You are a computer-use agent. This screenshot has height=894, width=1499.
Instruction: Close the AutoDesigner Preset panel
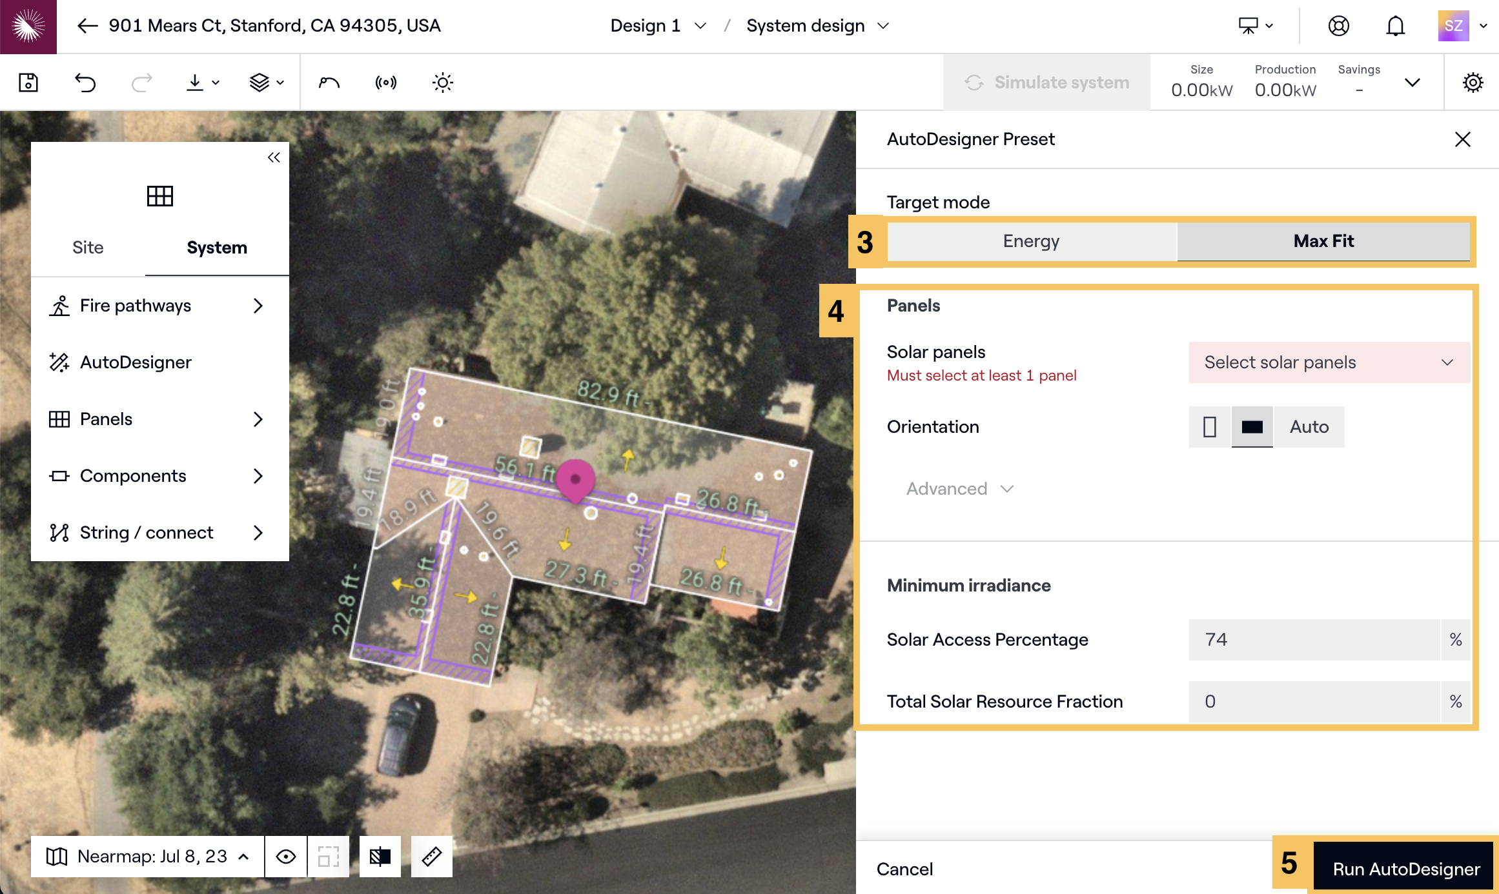[x=1463, y=139]
